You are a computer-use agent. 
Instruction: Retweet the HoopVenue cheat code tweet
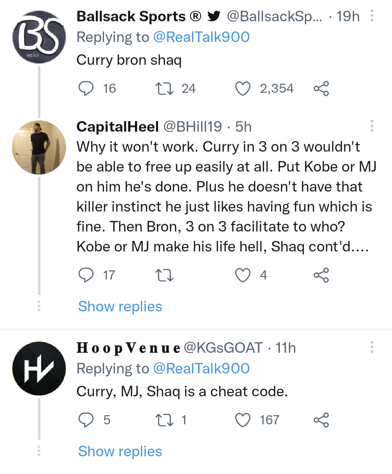[x=164, y=420]
